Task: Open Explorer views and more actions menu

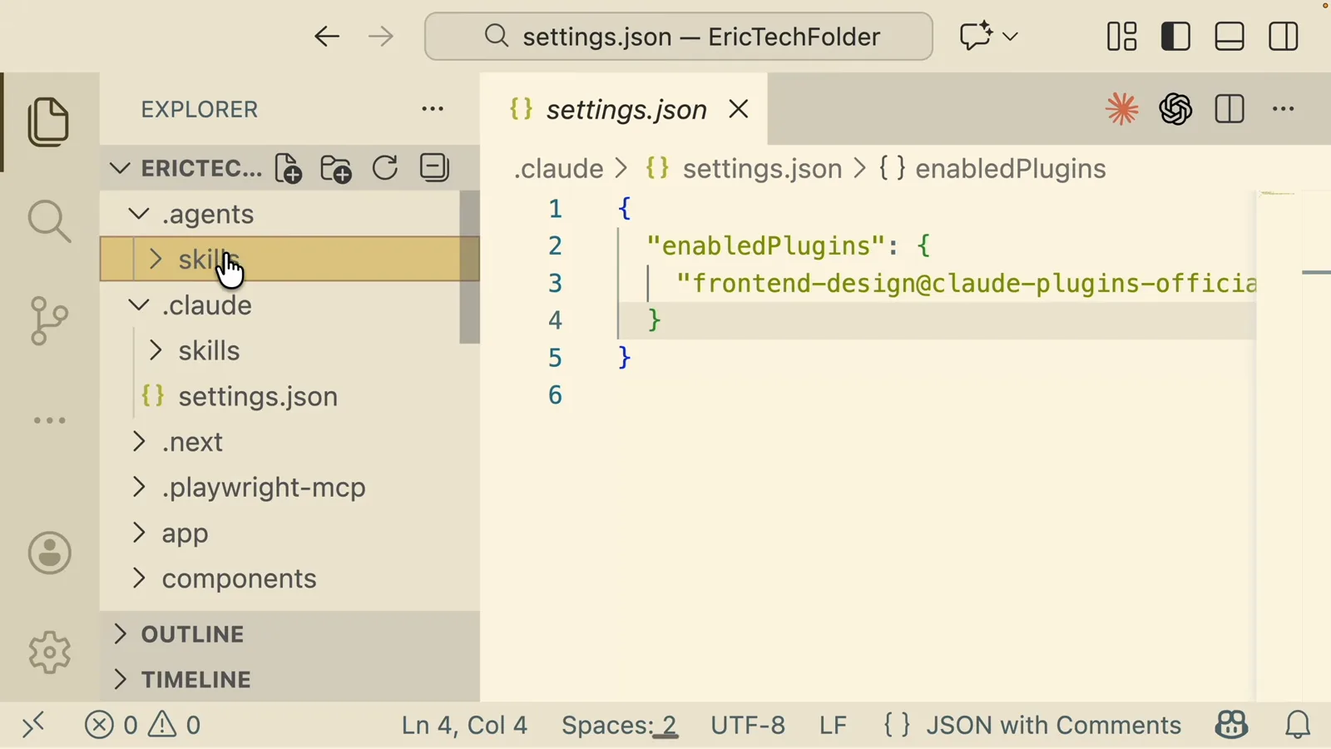Action: [x=433, y=109]
